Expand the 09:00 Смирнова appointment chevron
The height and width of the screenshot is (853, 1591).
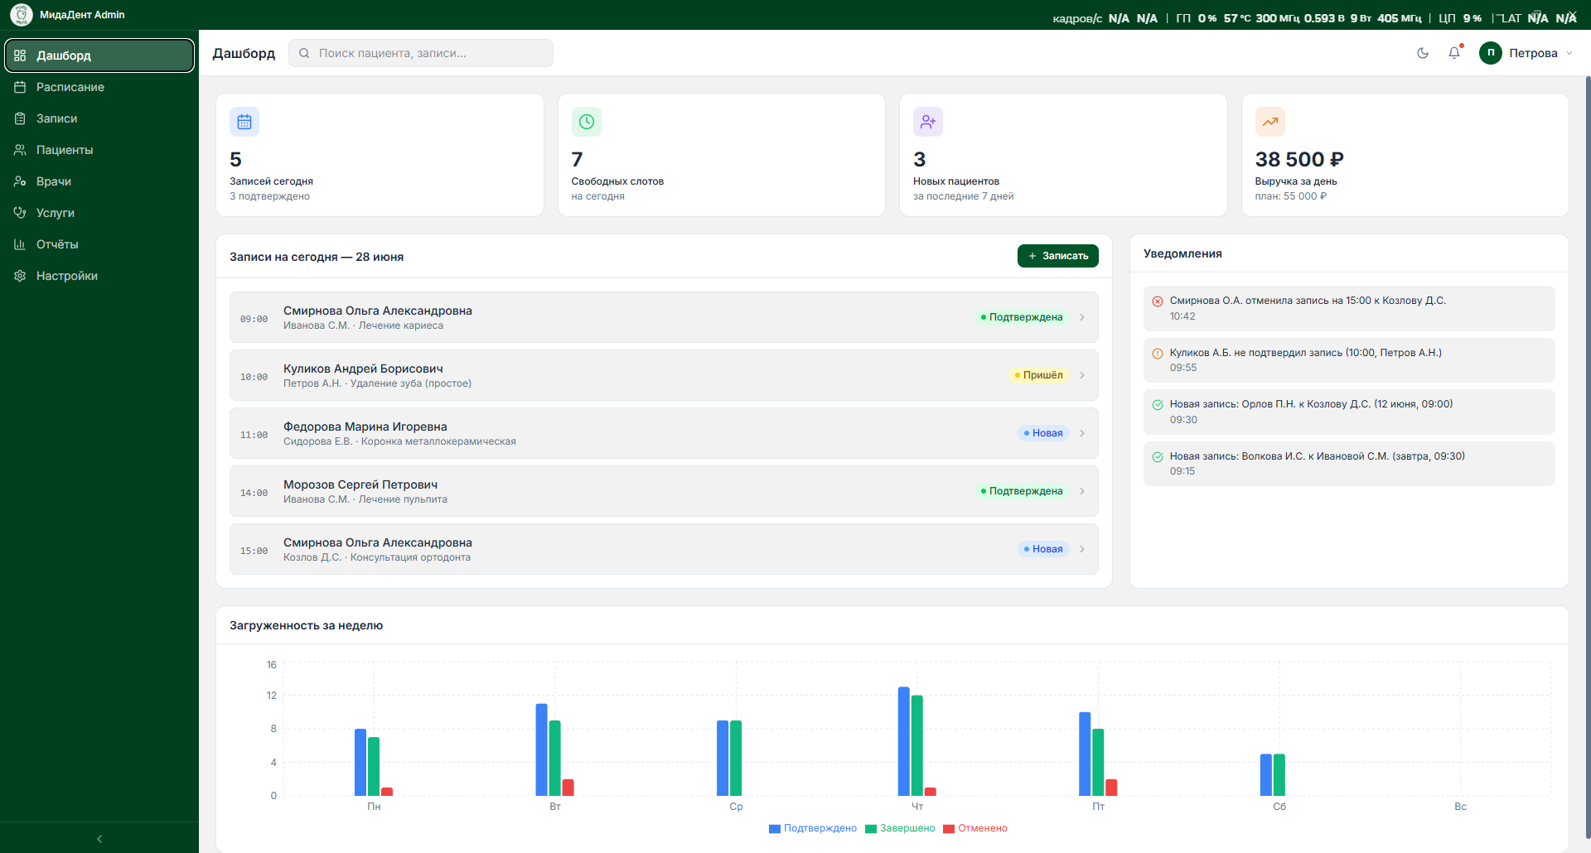[x=1082, y=317]
